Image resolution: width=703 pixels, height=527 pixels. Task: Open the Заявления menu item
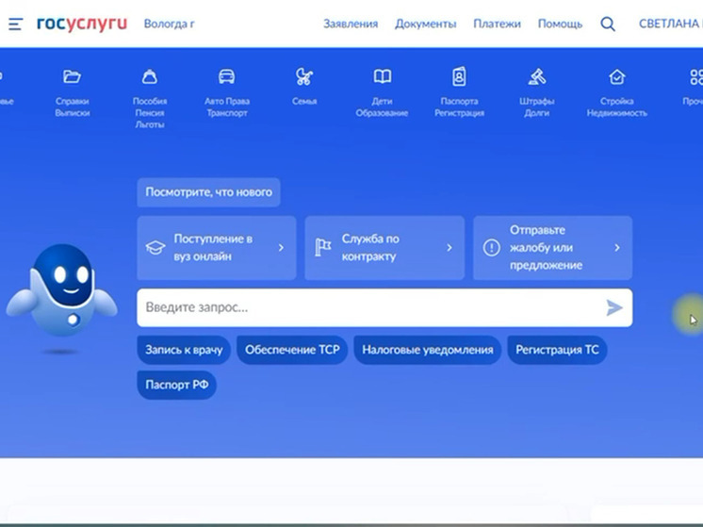tap(351, 24)
